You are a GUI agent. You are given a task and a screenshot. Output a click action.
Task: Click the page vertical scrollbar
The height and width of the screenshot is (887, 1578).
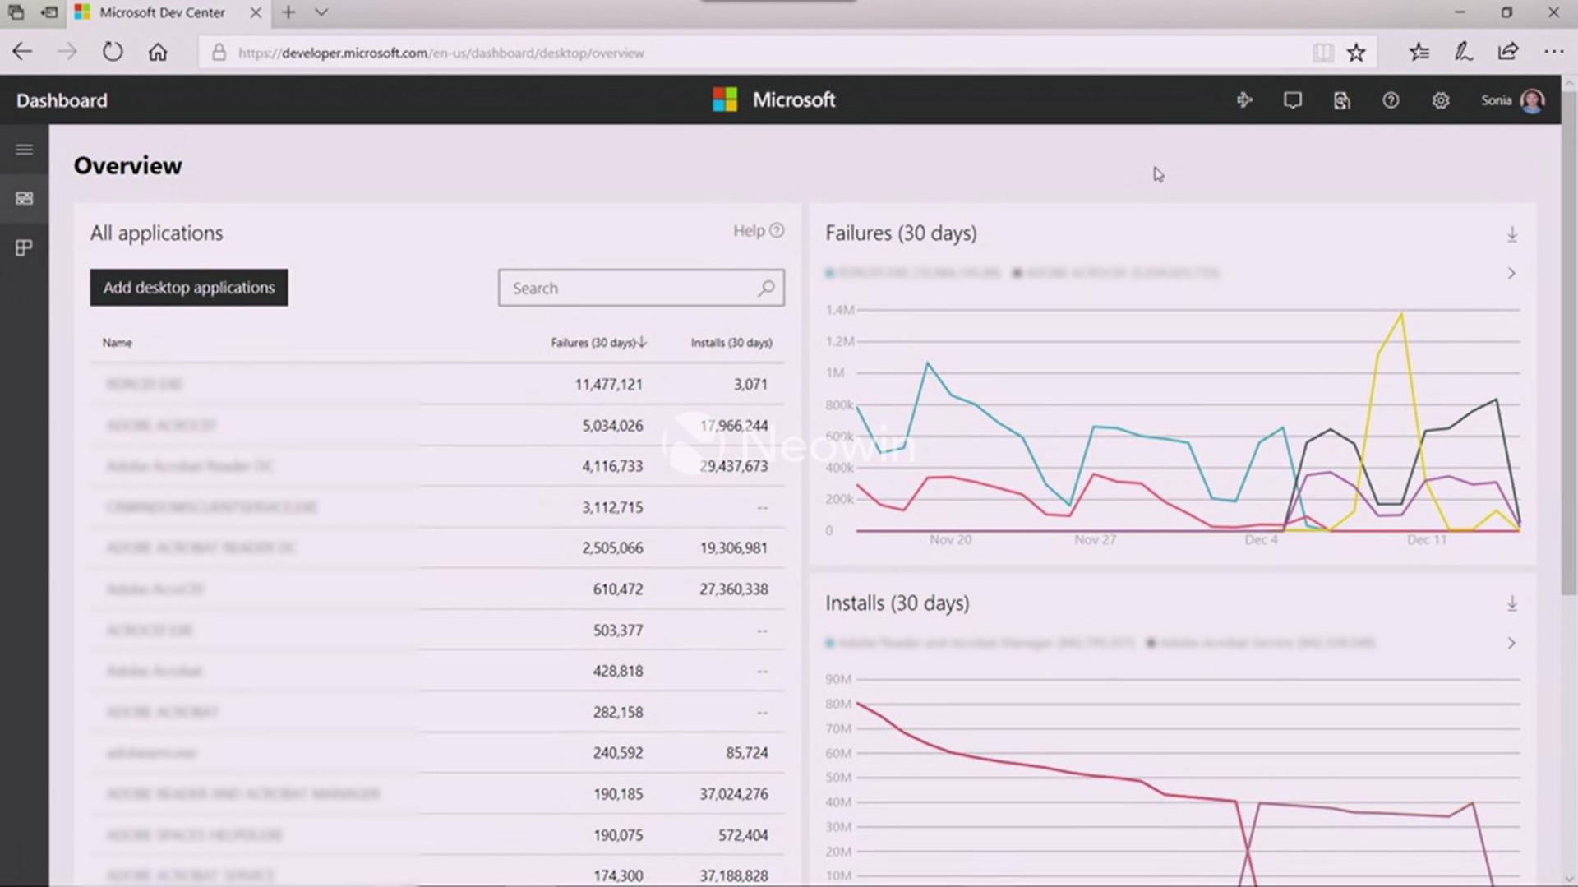[x=1569, y=337]
